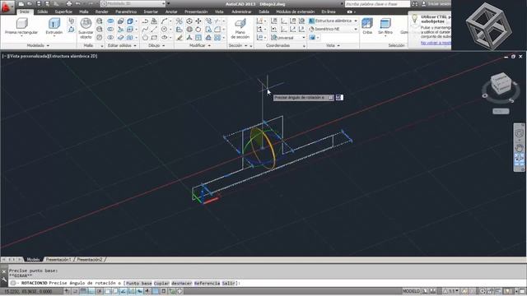Open the Universal UCS dropdown
Screen dimensions: 527x296
point(288,38)
